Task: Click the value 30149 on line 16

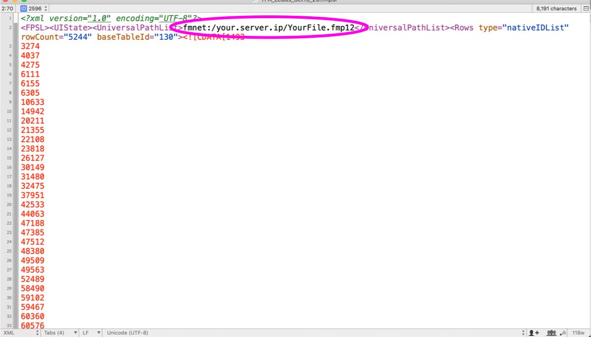Action: click(33, 168)
